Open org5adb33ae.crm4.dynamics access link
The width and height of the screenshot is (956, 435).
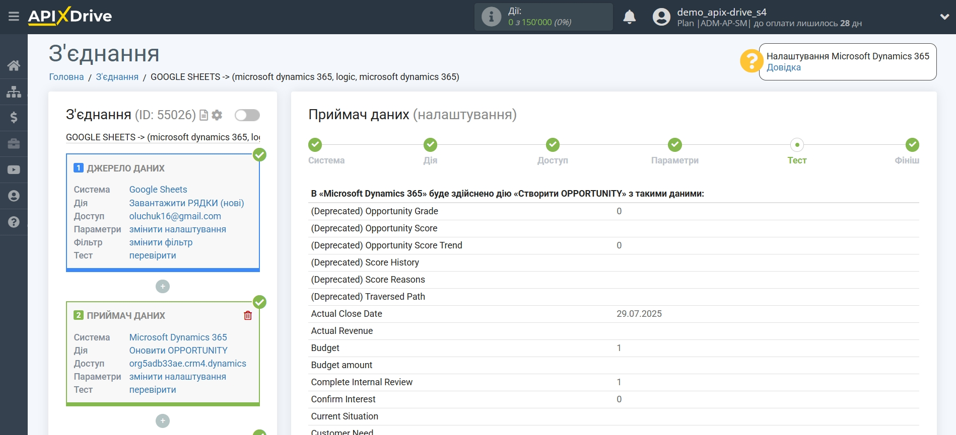[x=188, y=364]
